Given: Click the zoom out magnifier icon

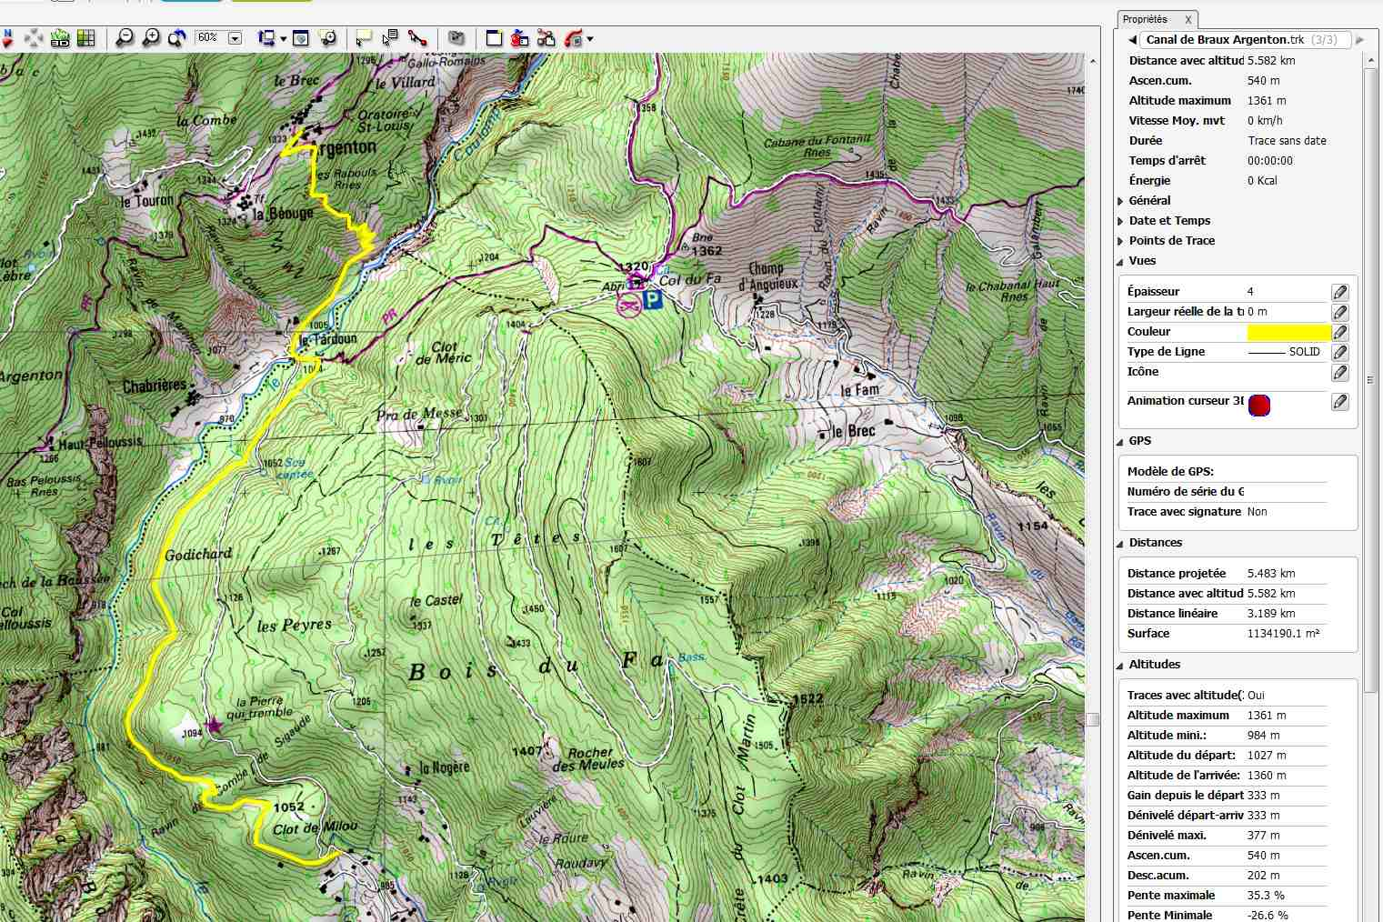Looking at the screenshot, I should click(x=125, y=38).
